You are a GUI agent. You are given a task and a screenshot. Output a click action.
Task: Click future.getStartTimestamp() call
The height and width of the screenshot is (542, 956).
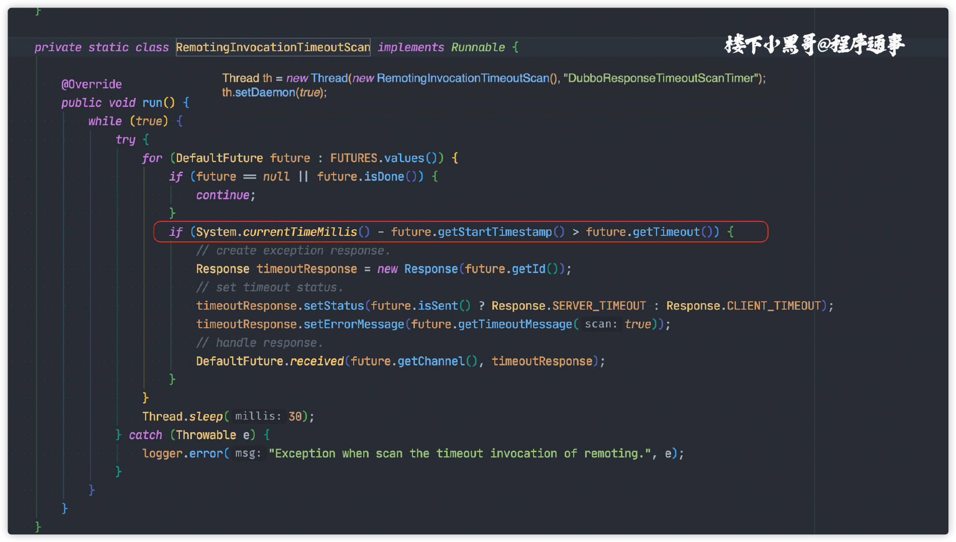coord(478,232)
